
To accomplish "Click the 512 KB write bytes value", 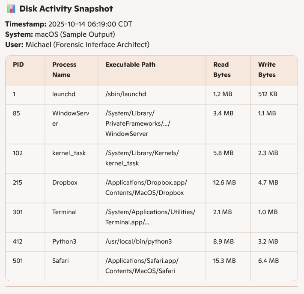I will pos(267,94).
